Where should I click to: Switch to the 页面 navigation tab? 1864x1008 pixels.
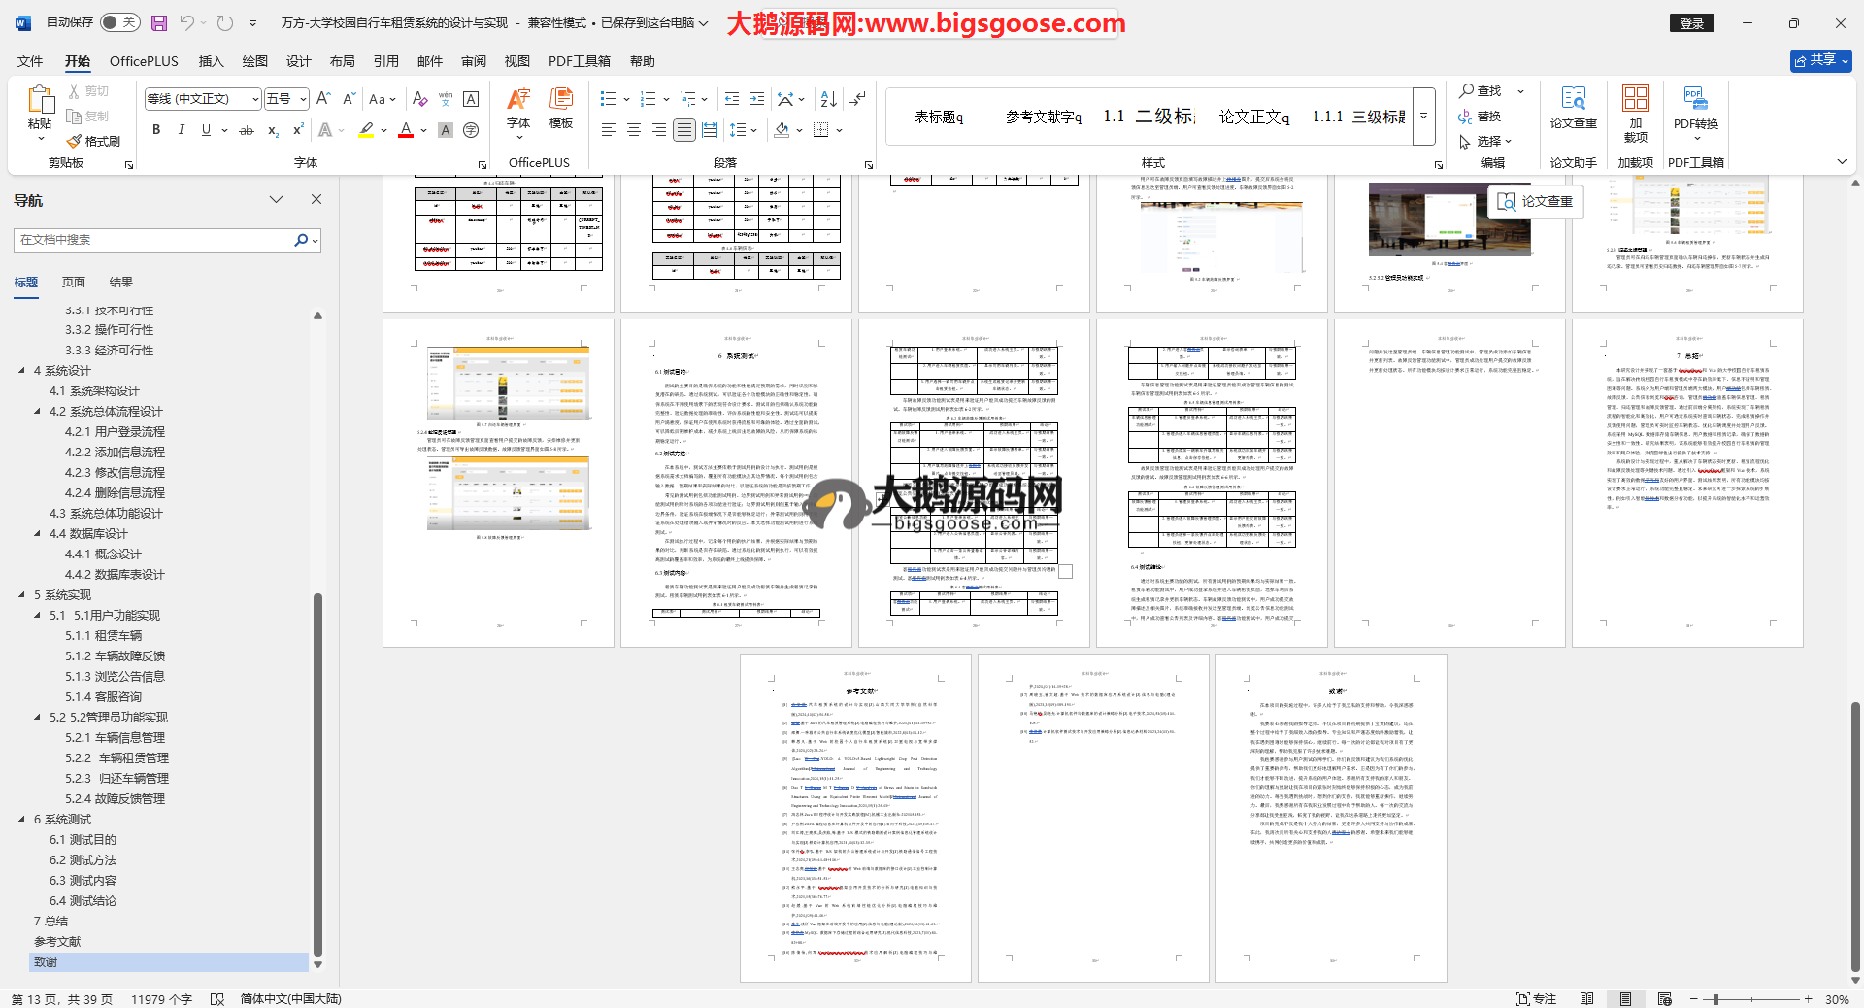pyautogui.click(x=74, y=283)
